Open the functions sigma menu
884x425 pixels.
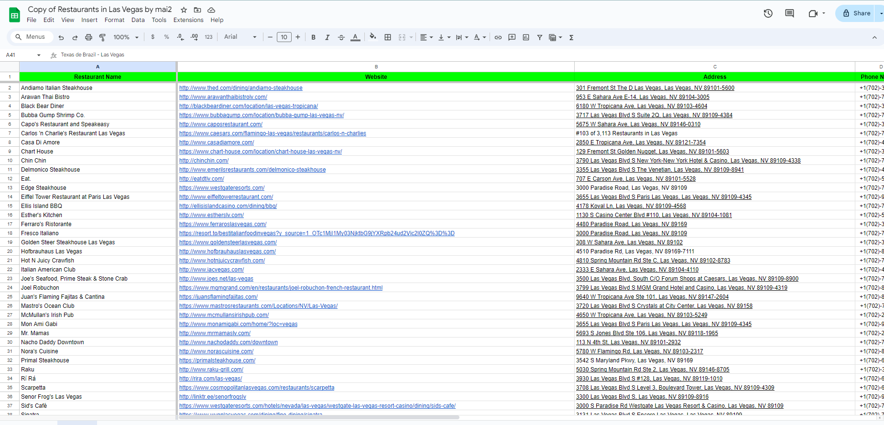pyautogui.click(x=571, y=37)
